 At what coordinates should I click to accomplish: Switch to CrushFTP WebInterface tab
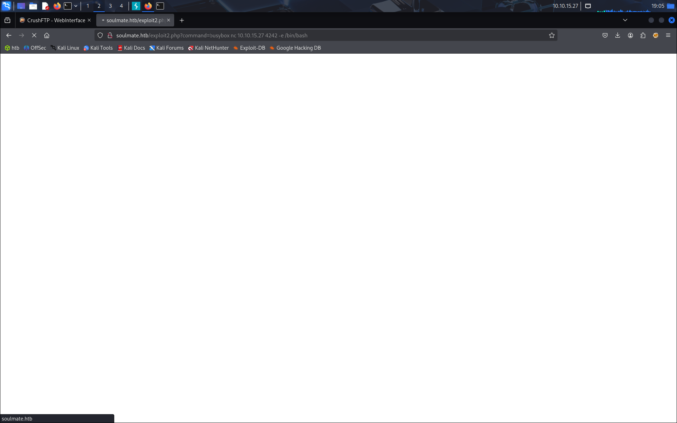pyautogui.click(x=56, y=20)
